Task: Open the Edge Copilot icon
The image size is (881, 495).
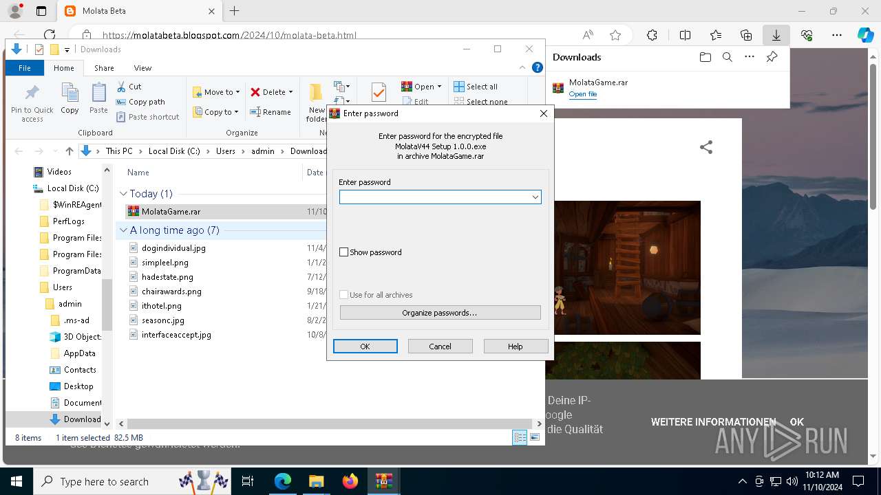Action: [x=865, y=35]
